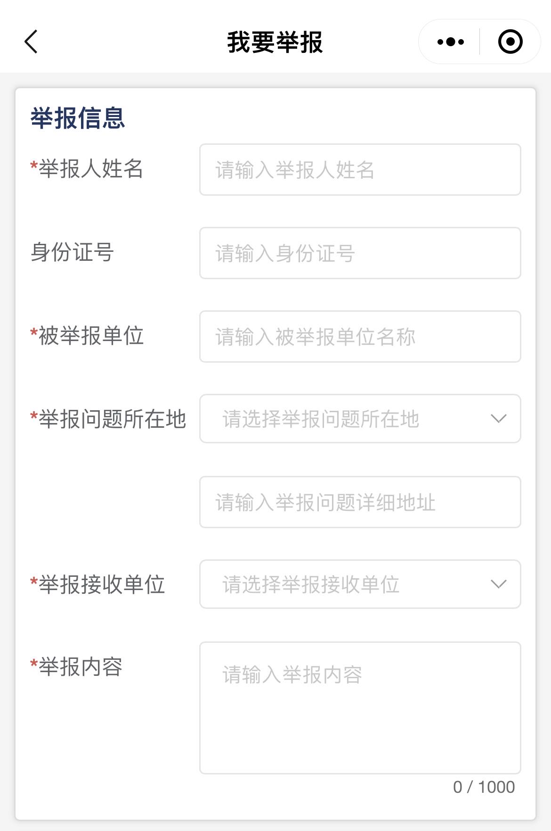551x831 pixels.
Task: Focus the 请输入被举报单位名称 input field
Action: coord(360,337)
